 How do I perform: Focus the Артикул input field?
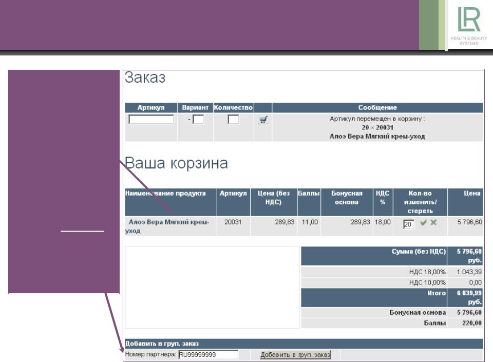151,120
